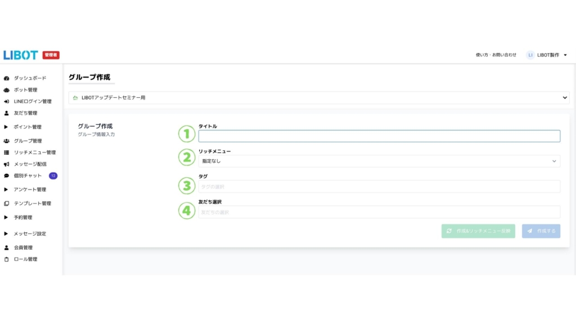Viewport: 576px width, 324px height.
Task: Click the person icon for 友だち管理
Action: 7,113
